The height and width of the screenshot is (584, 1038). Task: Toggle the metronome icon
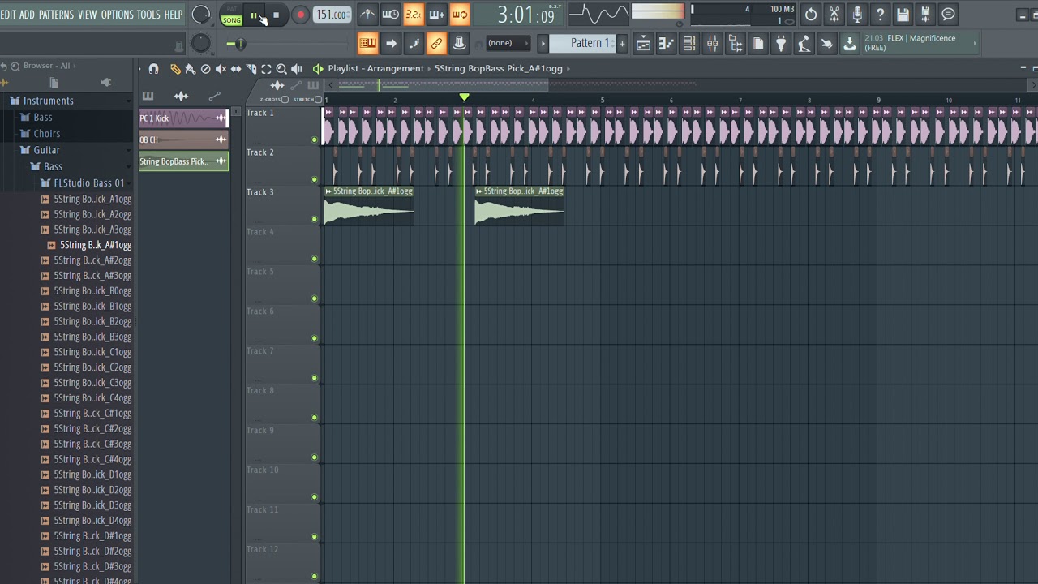(x=367, y=15)
